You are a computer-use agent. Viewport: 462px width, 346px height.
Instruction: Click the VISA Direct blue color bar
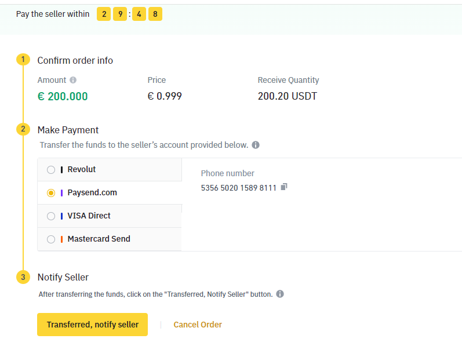(61, 216)
